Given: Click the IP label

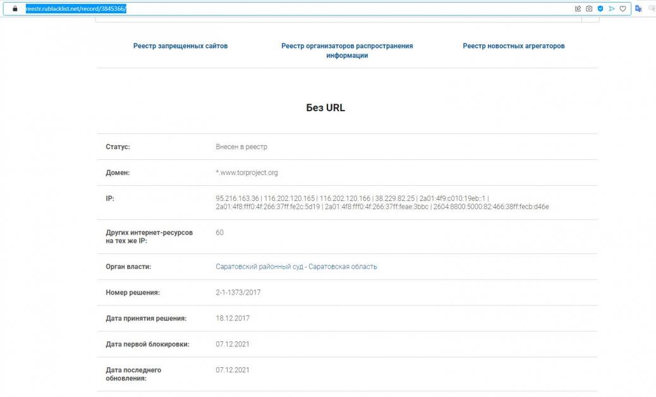Looking at the screenshot, I should pyautogui.click(x=109, y=198).
